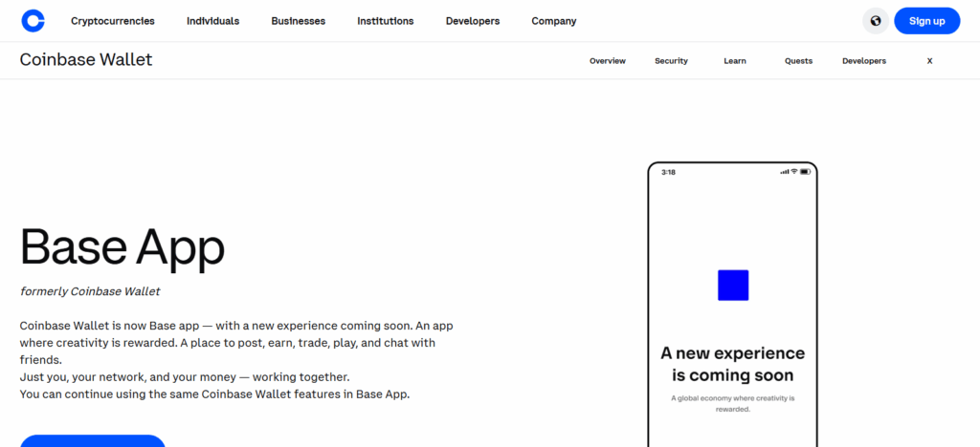Open Developers link in wallet sub-navigation

(864, 60)
